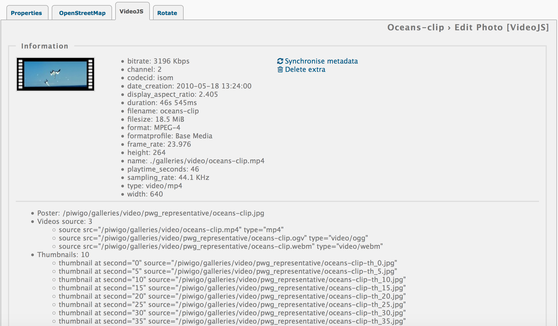The height and width of the screenshot is (326, 558).
Task: Click the Synchronise metadata link text
Action: tap(321, 61)
